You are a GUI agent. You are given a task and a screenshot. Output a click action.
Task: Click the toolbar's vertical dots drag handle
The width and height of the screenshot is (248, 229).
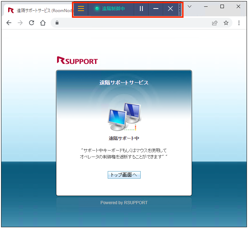click(x=180, y=9)
